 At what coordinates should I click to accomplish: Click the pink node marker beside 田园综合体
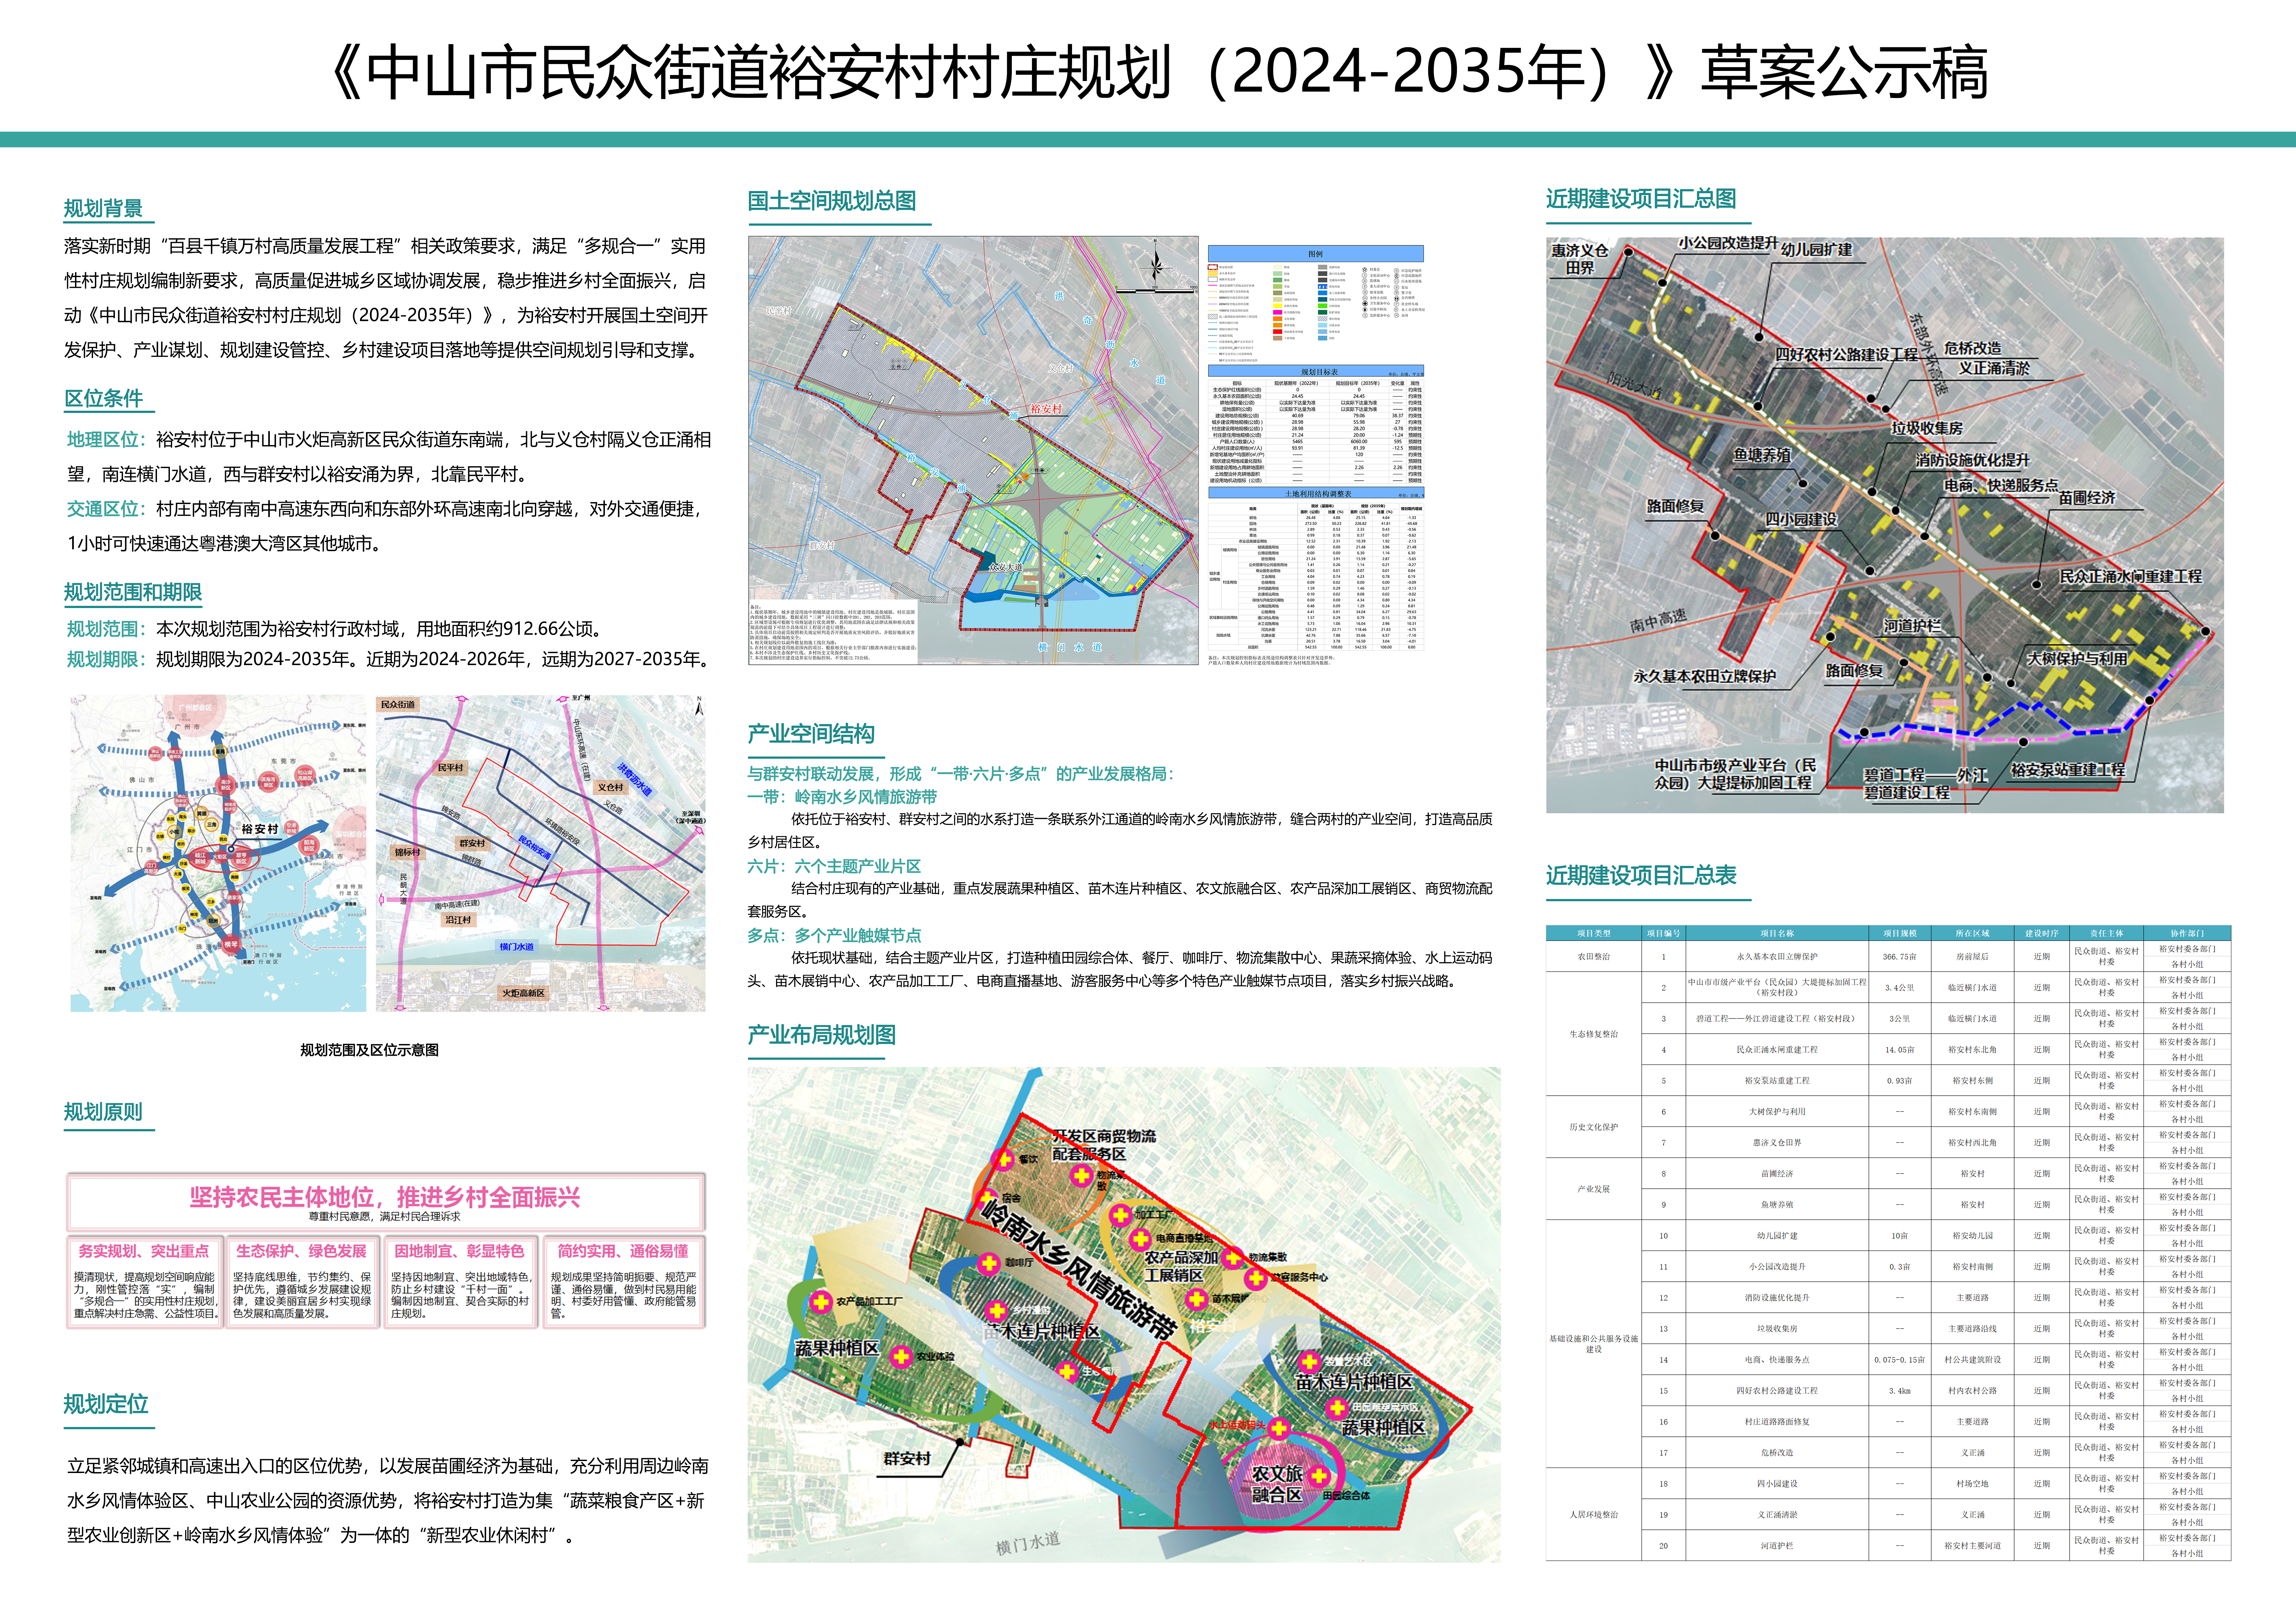coord(1319,1476)
